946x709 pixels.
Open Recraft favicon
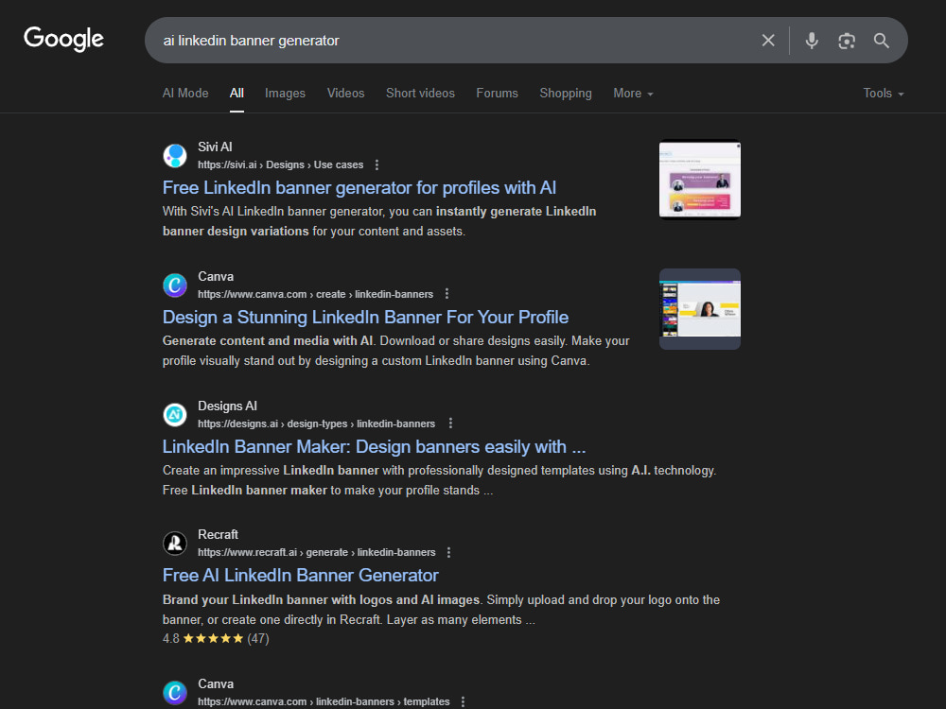point(175,544)
